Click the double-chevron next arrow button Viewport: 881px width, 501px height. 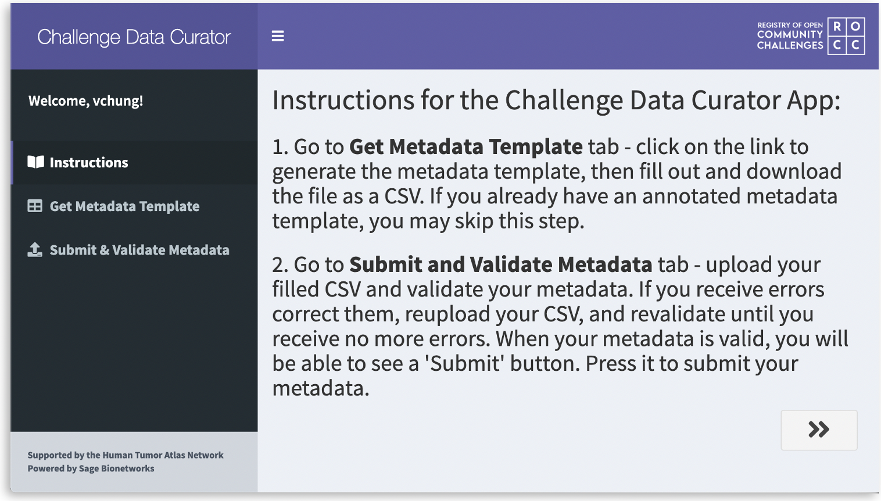click(x=819, y=430)
